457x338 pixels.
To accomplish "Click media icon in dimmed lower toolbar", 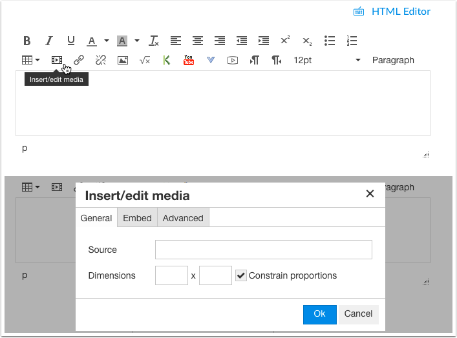I will [x=57, y=187].
